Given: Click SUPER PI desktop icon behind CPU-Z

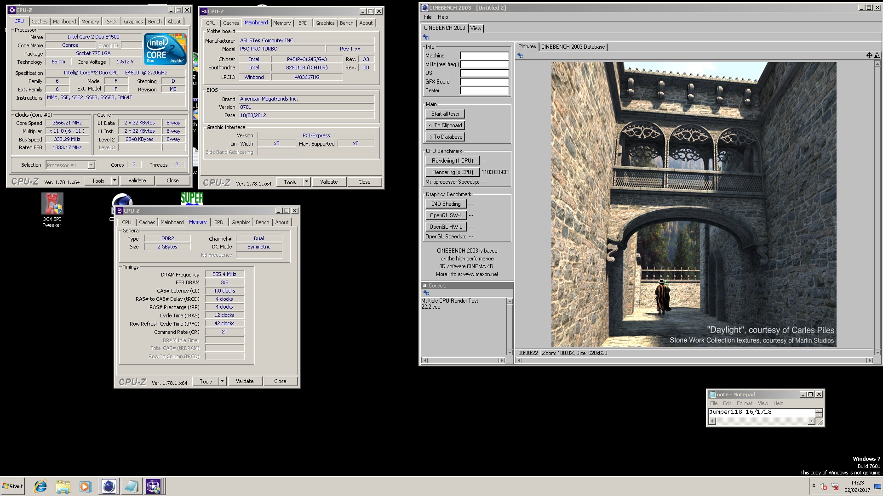Looking at the screenshot, I should (192, 198).
